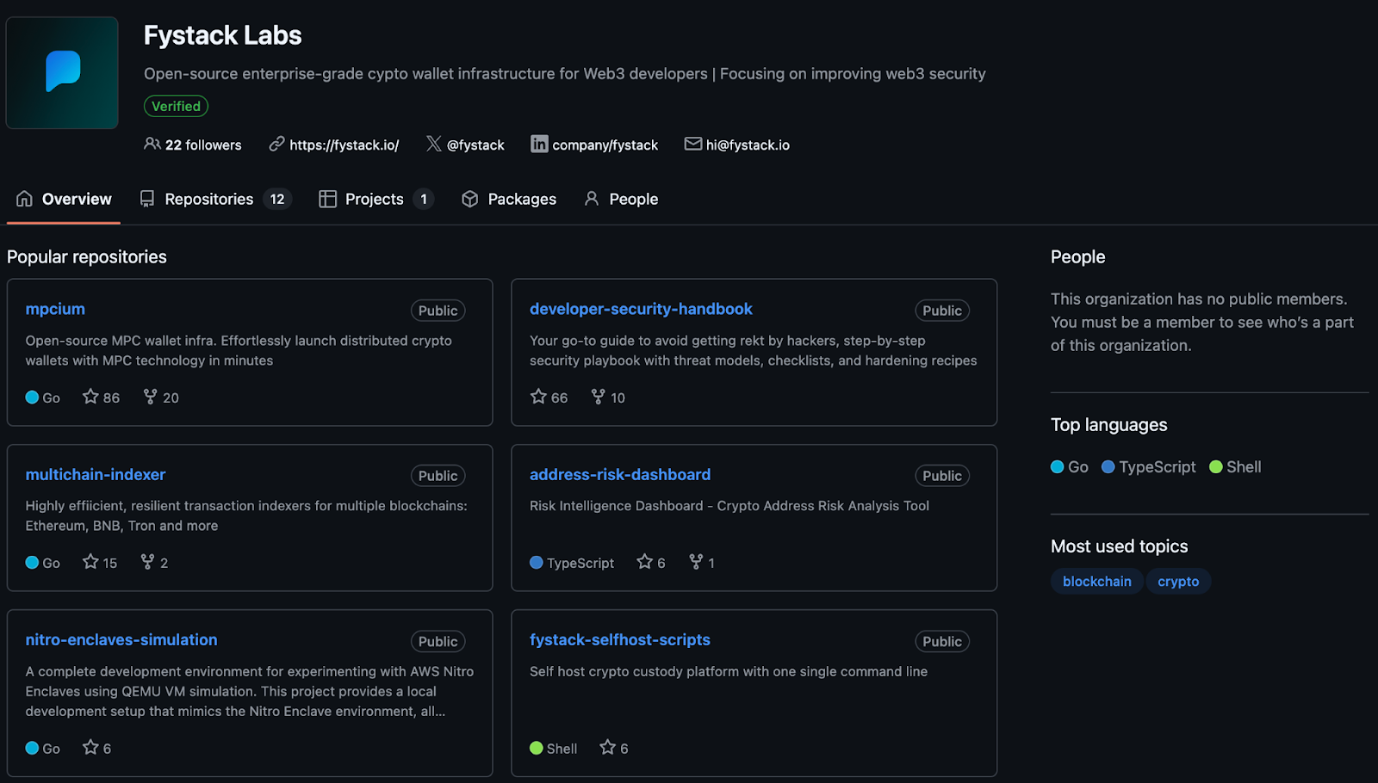Click the LinkedIn icon before company/fystack
Screen dimensions: 1378x783
(x=539, y=145)
